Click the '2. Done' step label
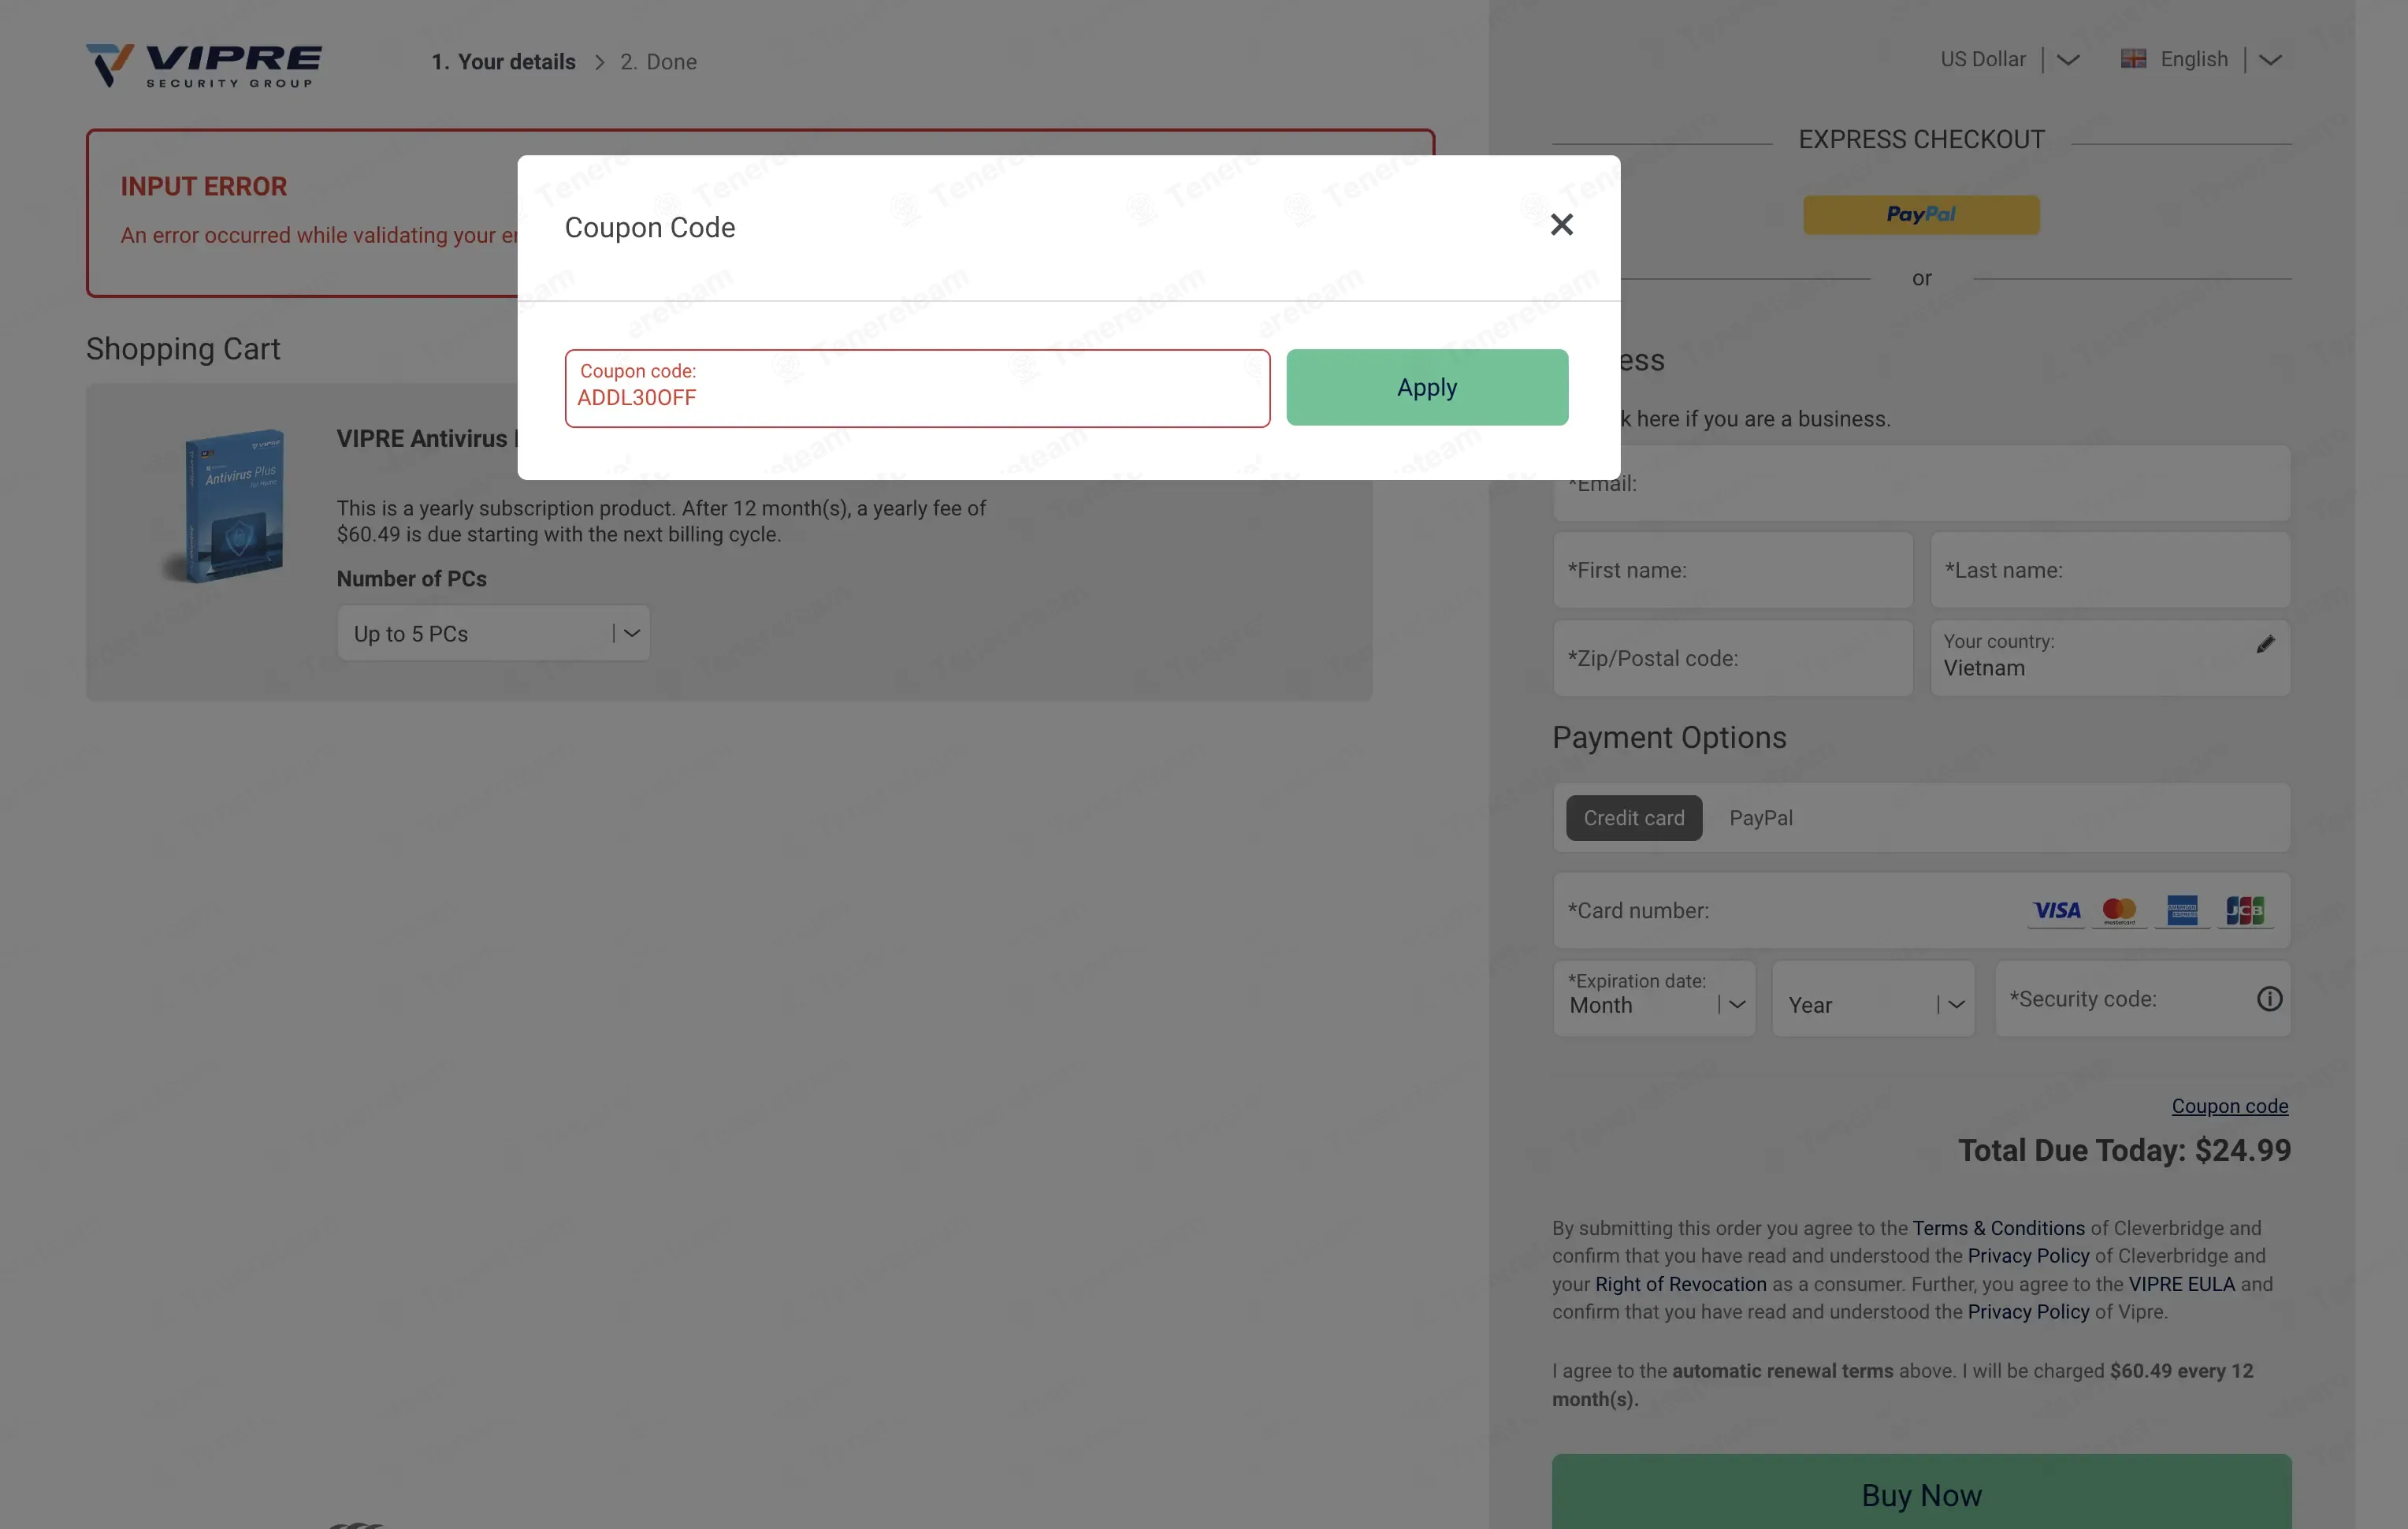 pos(658,62)
